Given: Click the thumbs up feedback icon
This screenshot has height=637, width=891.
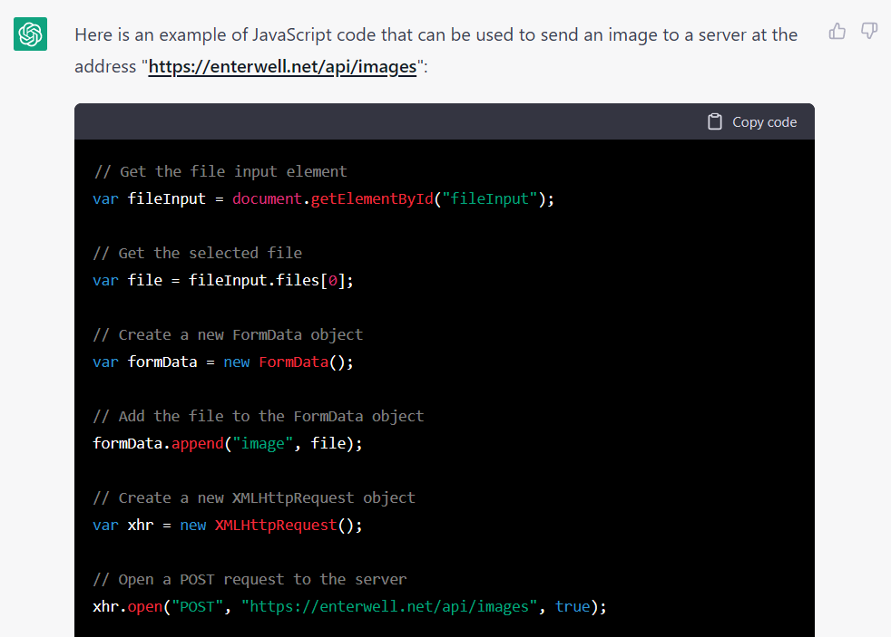Looking at the screenshot, I should pyautogui.click(x=837, y=32).
